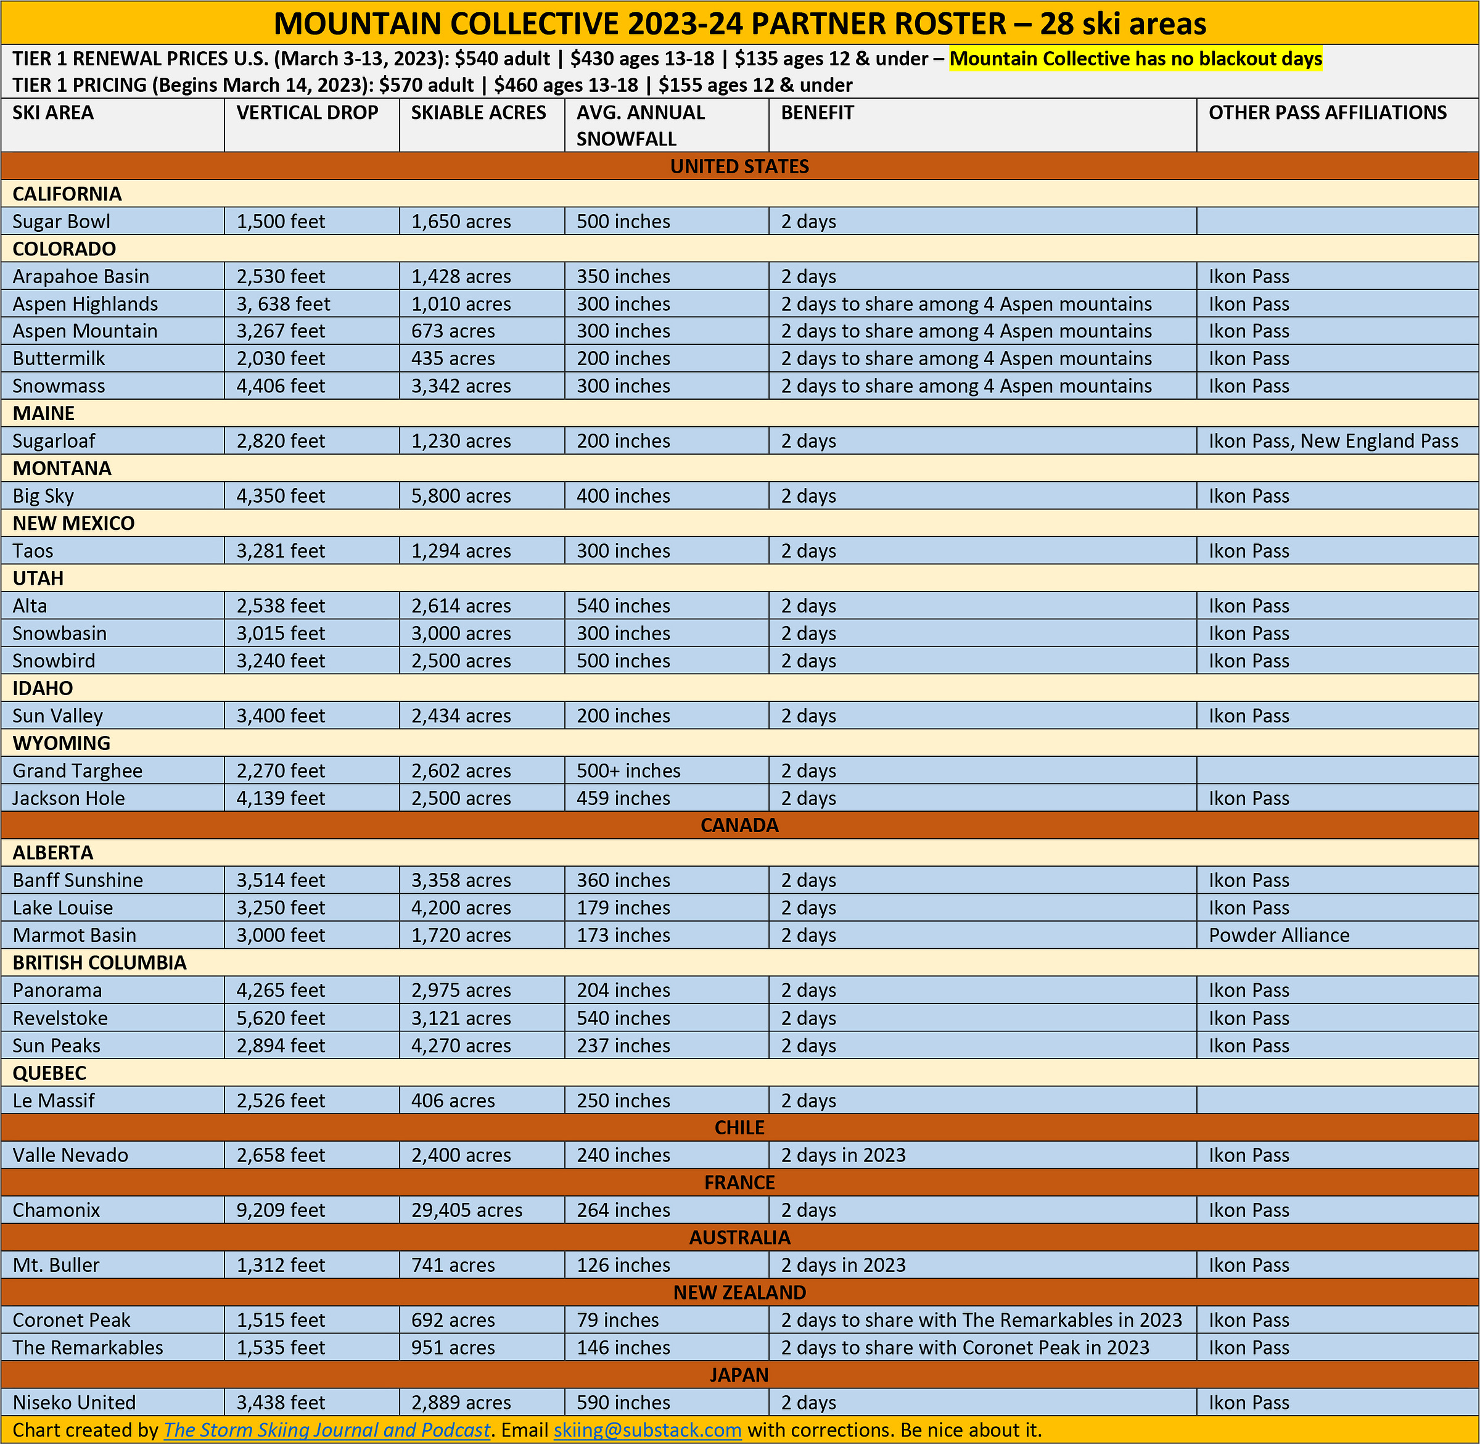This screenshot has width=1480, height=1444.
Task: Click Panorama's '4,265 feet' cell
Action: coord(311,990)
